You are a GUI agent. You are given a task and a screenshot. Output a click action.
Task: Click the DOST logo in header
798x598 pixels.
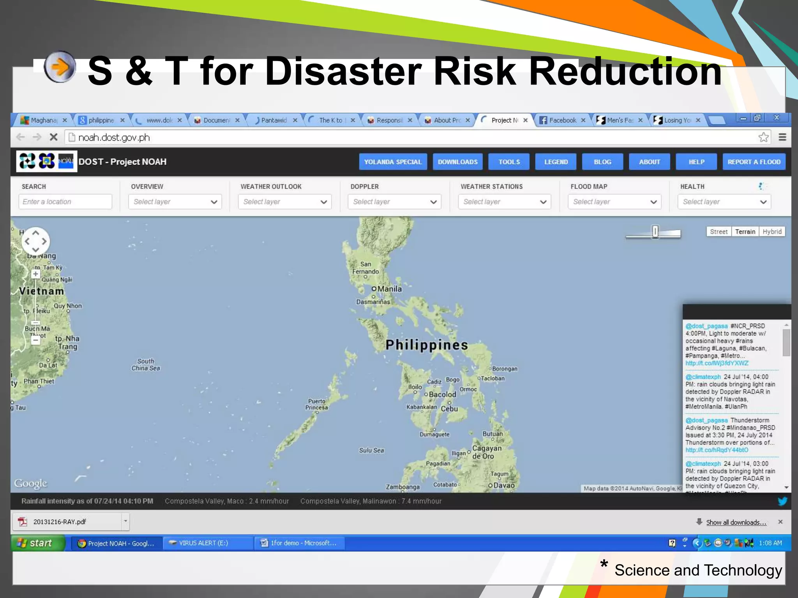coord(27,161)
